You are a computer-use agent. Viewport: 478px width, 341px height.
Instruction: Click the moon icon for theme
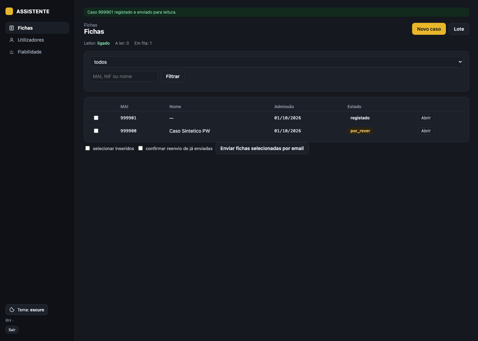12,310
